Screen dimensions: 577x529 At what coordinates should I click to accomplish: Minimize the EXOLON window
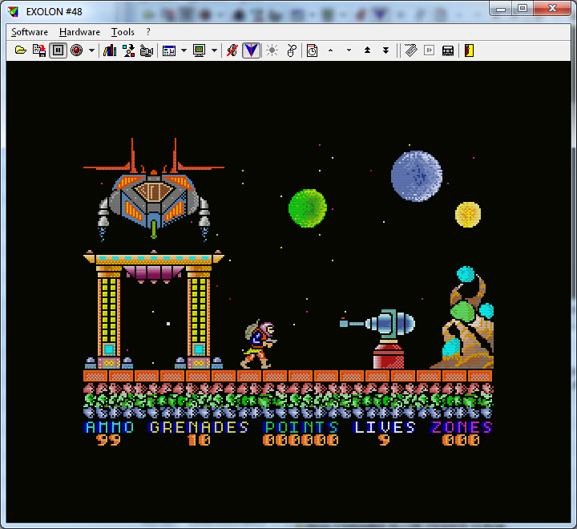point(501,8)
